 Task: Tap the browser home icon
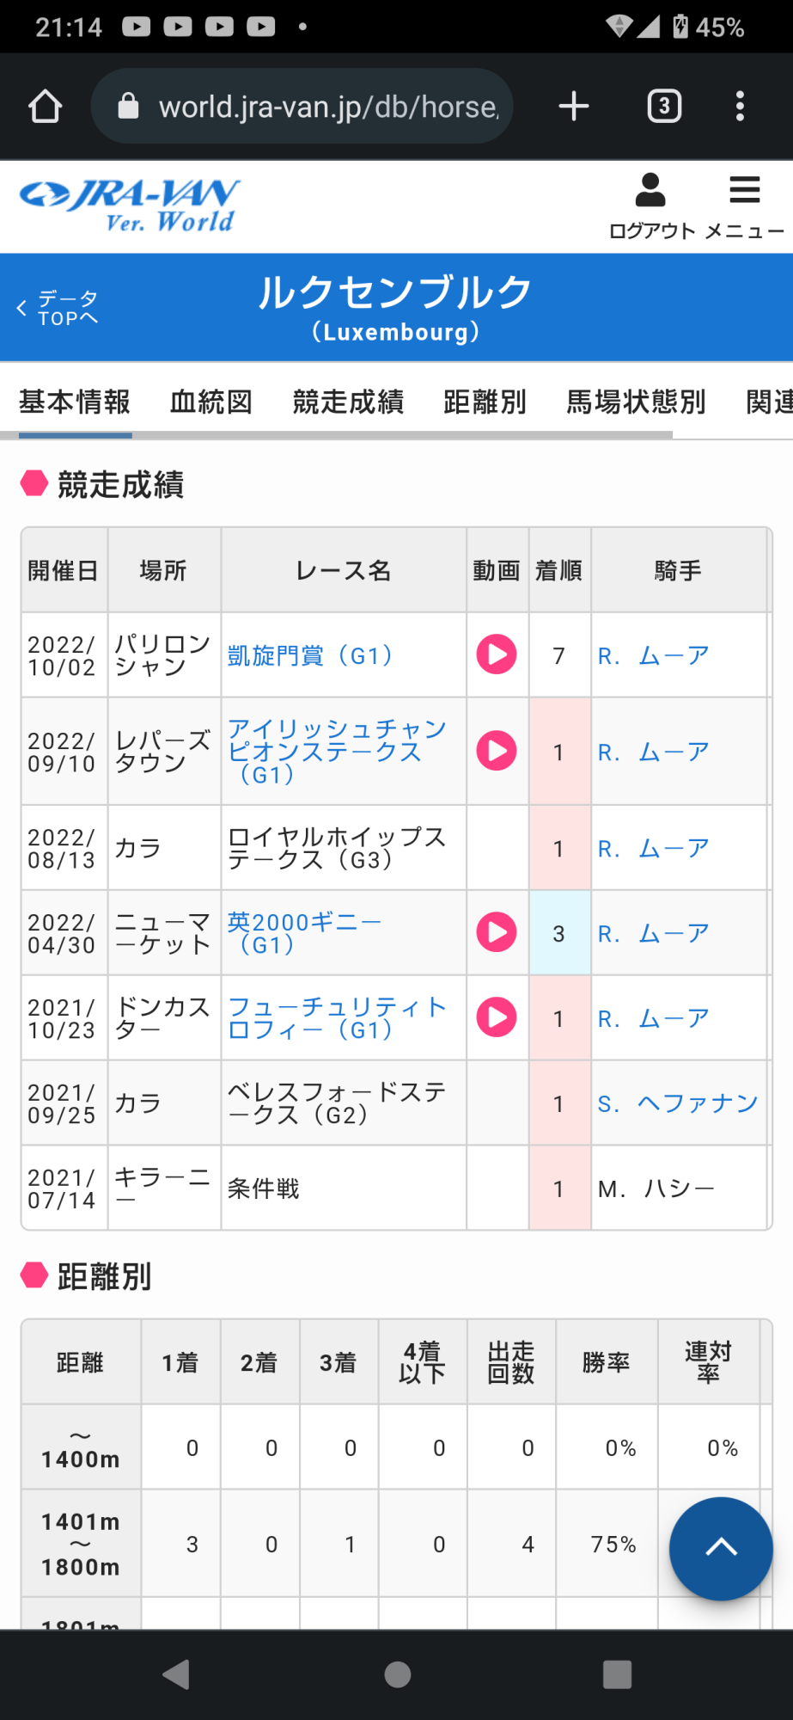pyautogui.click(x=46, y=107)
